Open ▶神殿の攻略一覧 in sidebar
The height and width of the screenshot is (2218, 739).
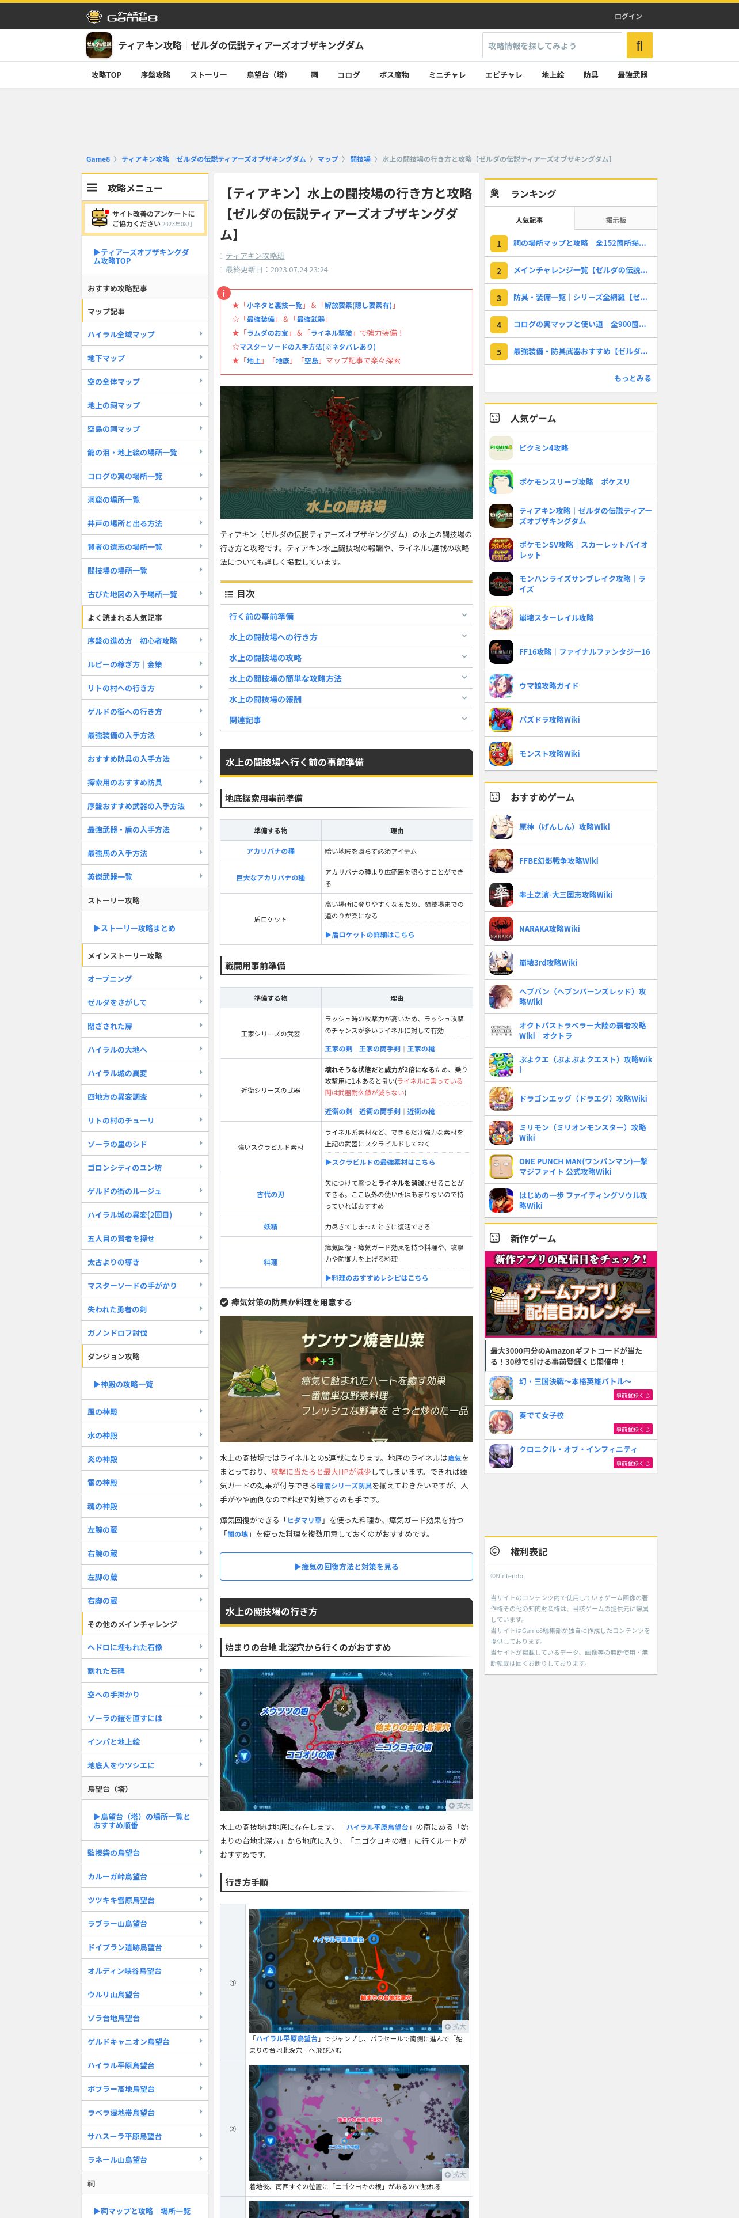[123, 1384]
